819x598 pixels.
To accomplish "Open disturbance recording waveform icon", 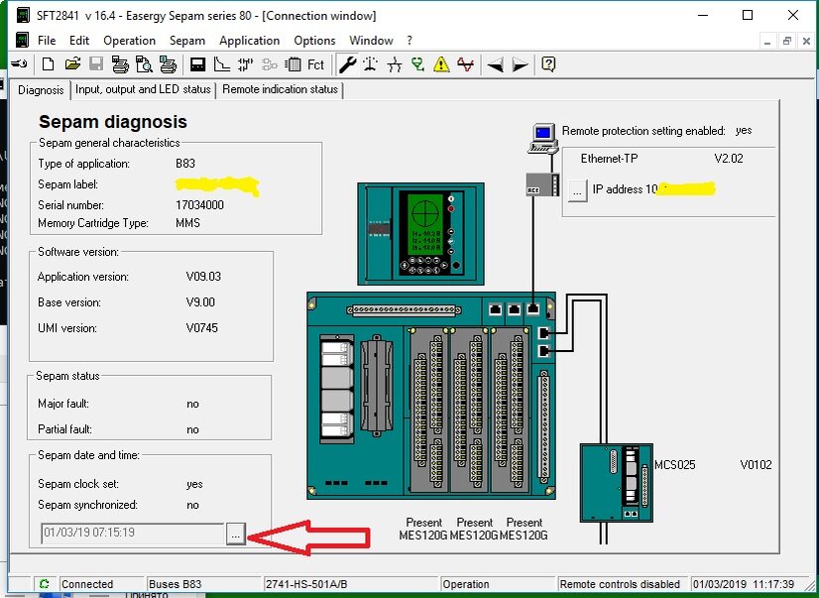I will coord(465,64).
